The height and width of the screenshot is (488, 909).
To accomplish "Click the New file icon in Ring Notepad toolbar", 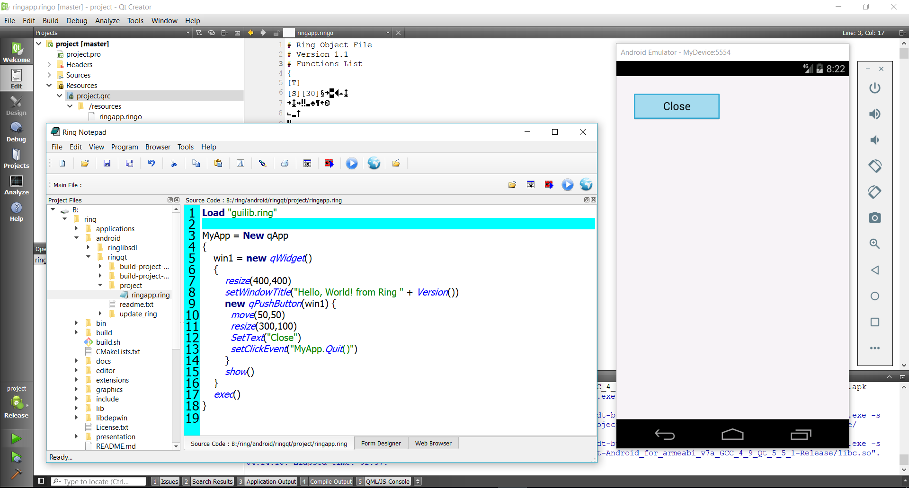I will 62,163.
